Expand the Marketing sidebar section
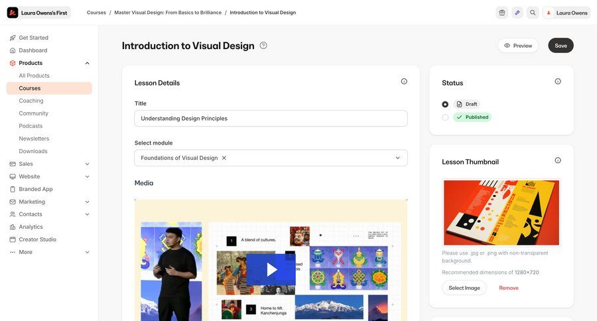597x321 pixels. click(87, 202)
